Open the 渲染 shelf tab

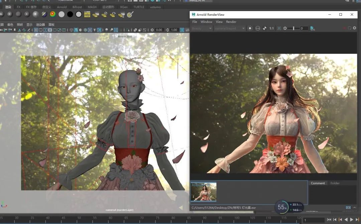[x=8, y=7]
